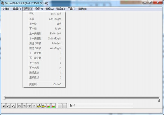Jump to end using the toolbar icon

pos(34,106)
